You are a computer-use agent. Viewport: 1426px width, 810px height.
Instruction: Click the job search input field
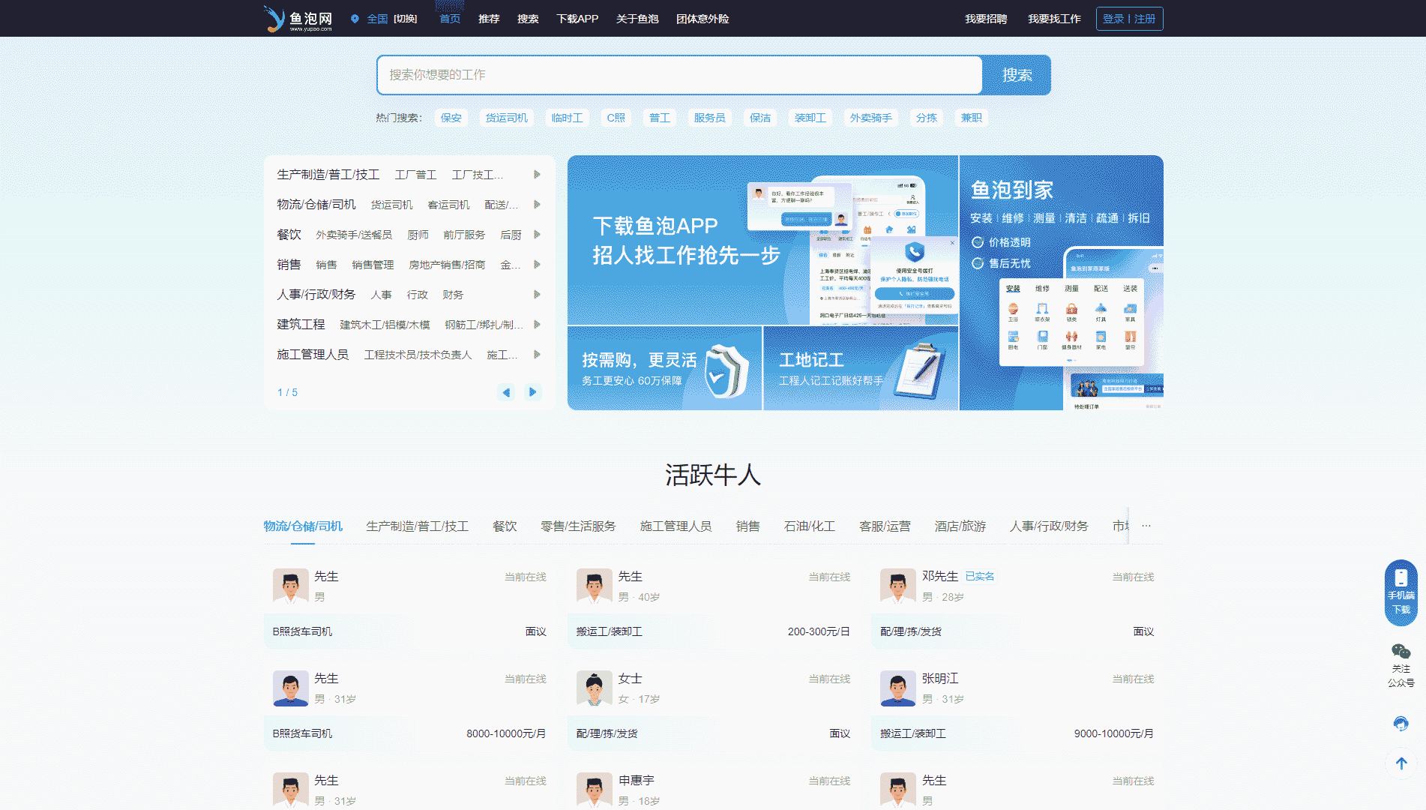[680, 75]
